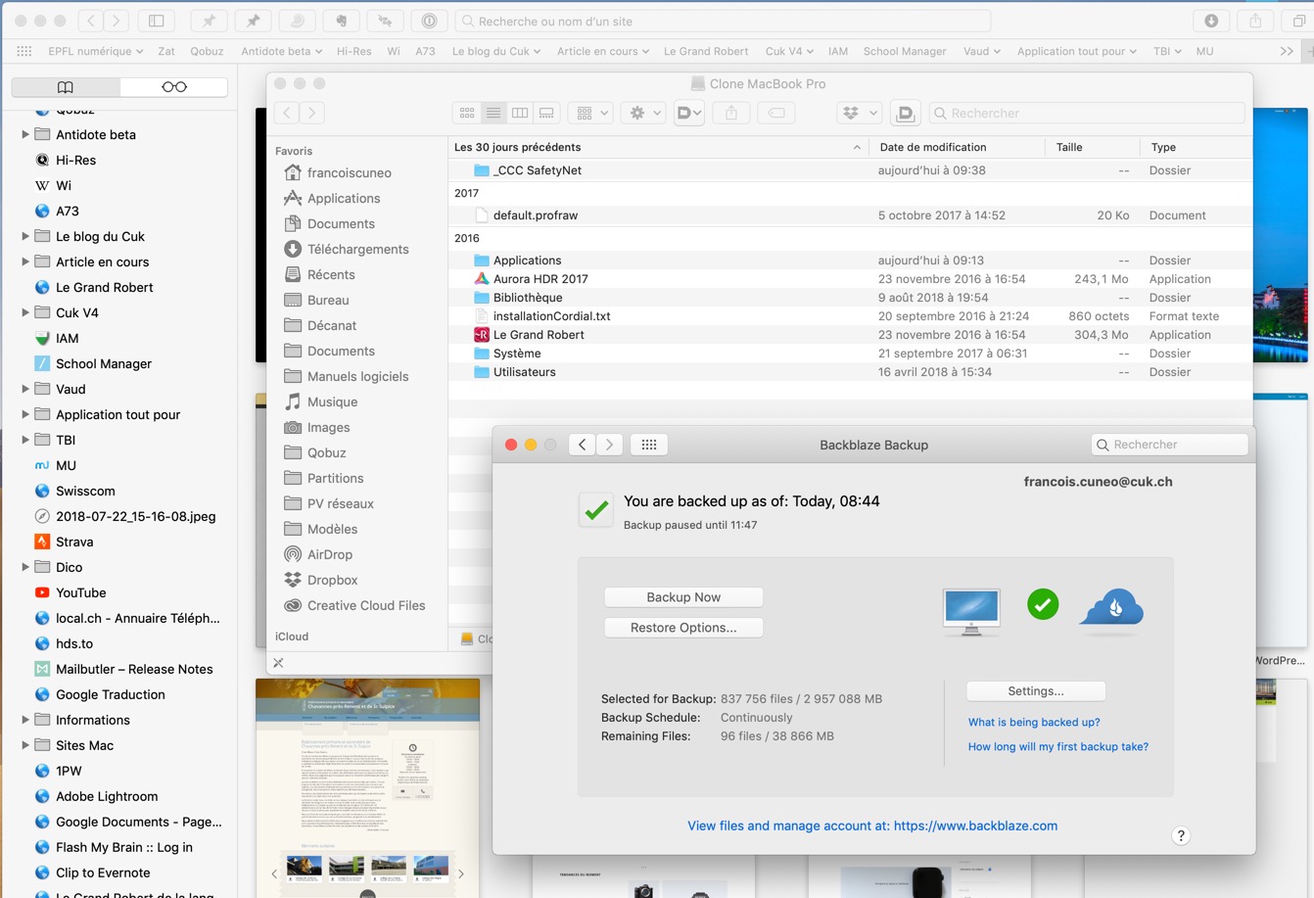Image resolution: width=1314 pixels, height=898 pixels.
Task: Click the Backblaze cloud flame icon
Action: point(1111,609)
